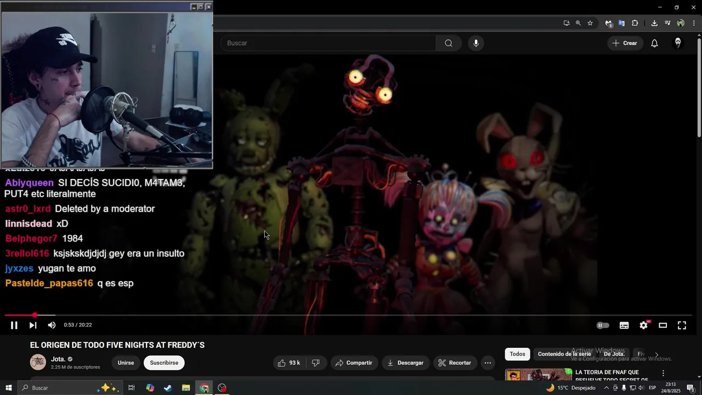Click the taskbar Buscar search box

tap(69, 388)
